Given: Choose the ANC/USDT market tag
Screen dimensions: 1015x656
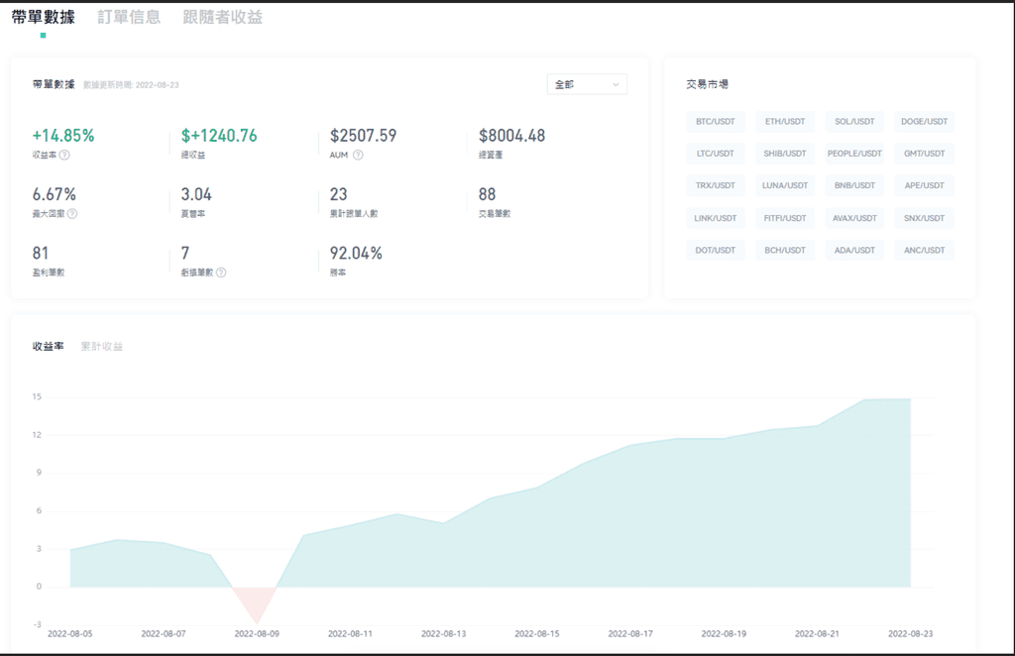Looking at the screenshot, I should point(924,250).
